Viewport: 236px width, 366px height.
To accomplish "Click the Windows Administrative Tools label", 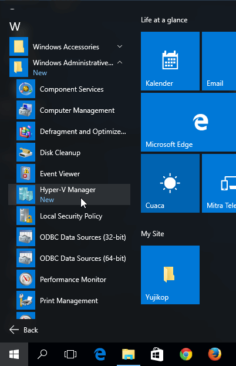I will pos(73,62).
